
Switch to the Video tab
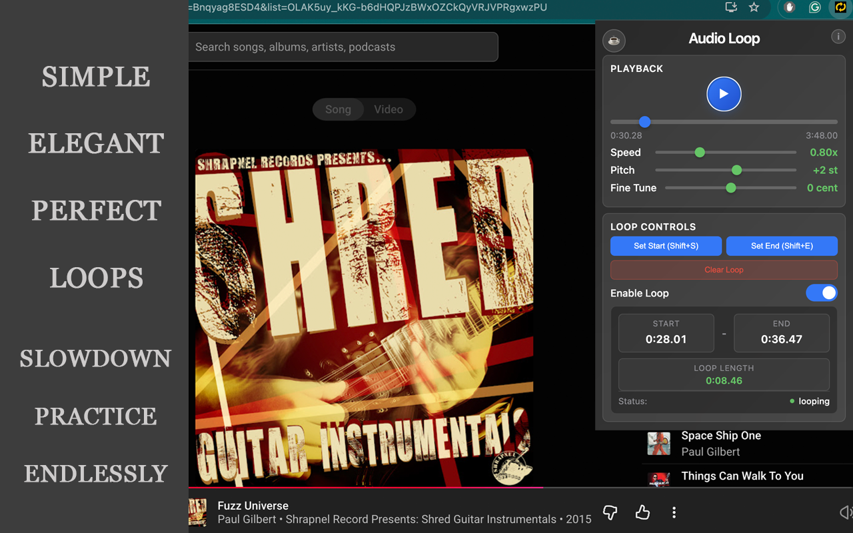coord(389,109)
